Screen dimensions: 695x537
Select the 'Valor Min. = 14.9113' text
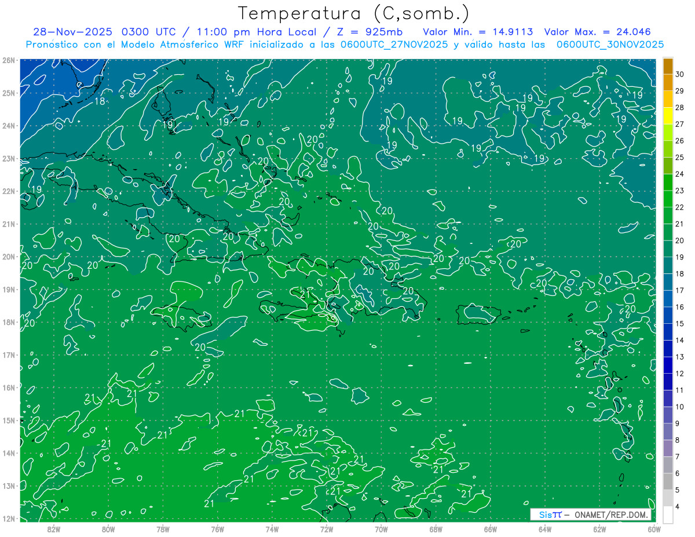point(478,32)
